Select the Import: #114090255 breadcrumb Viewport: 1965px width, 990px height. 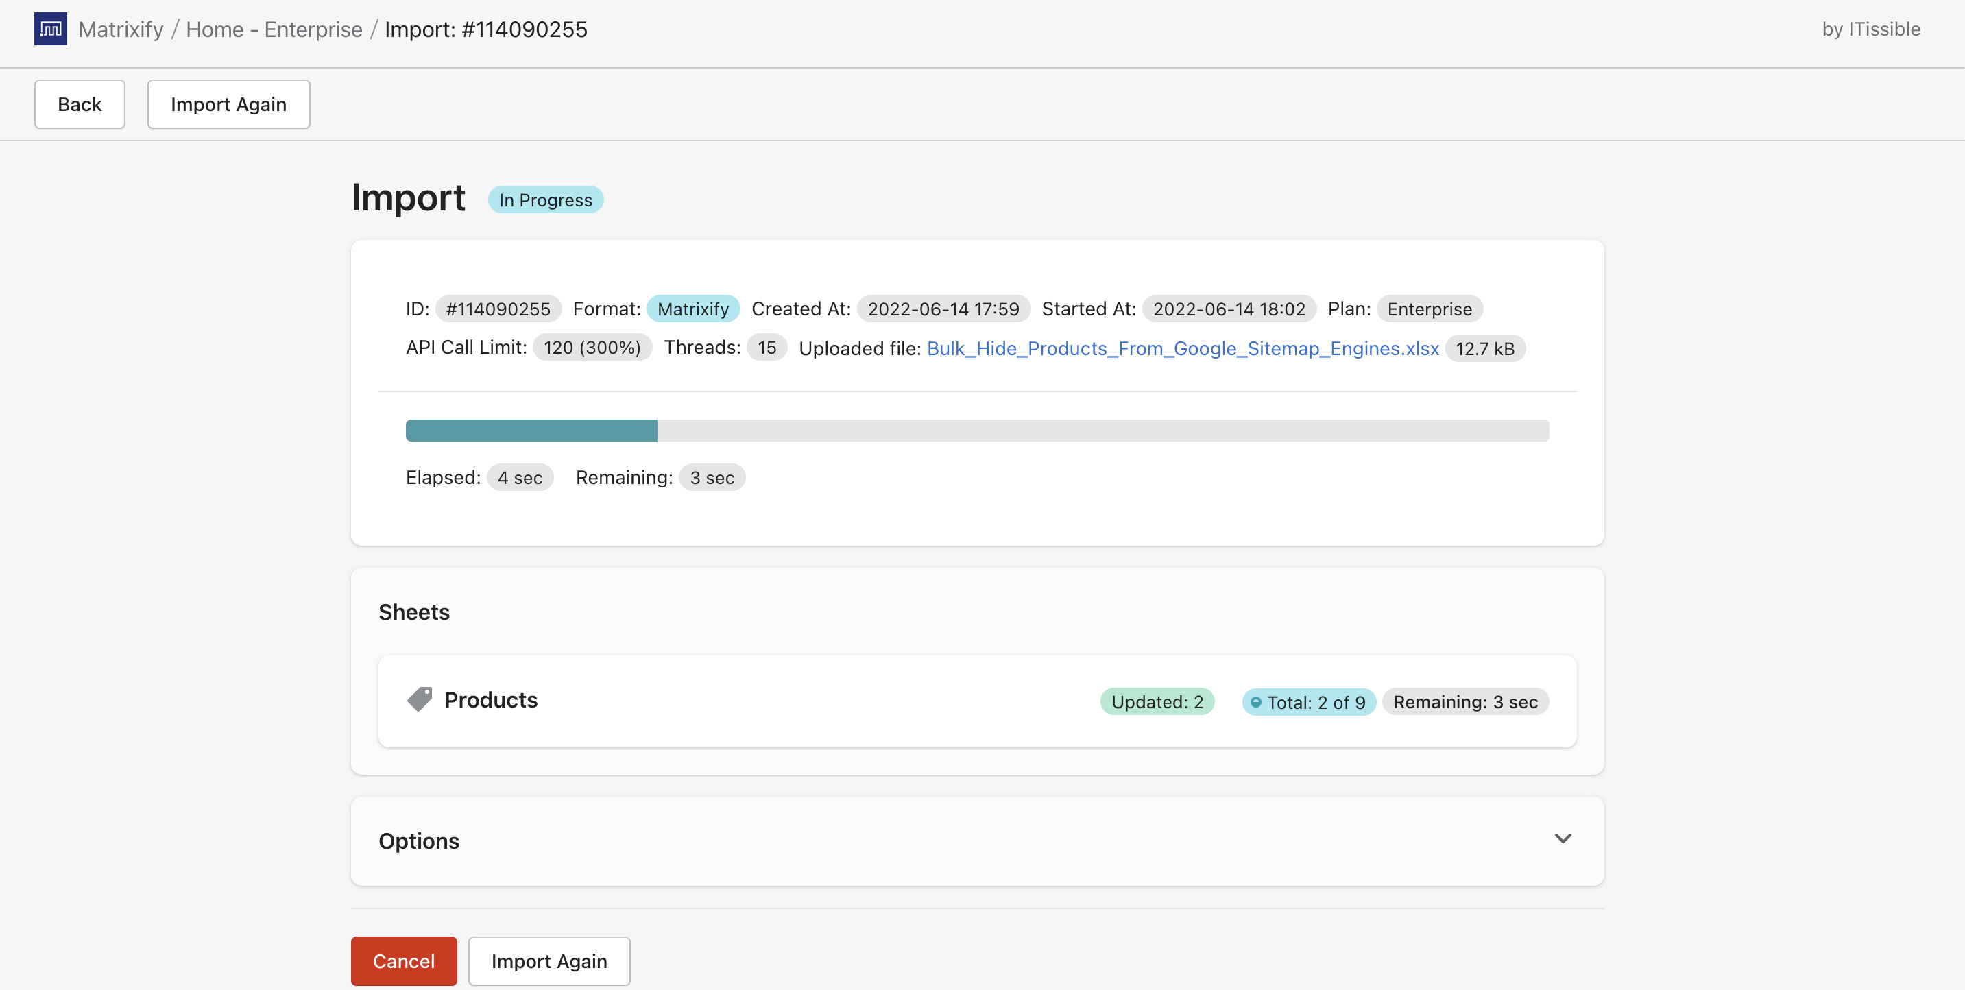[x=487, y=29]
